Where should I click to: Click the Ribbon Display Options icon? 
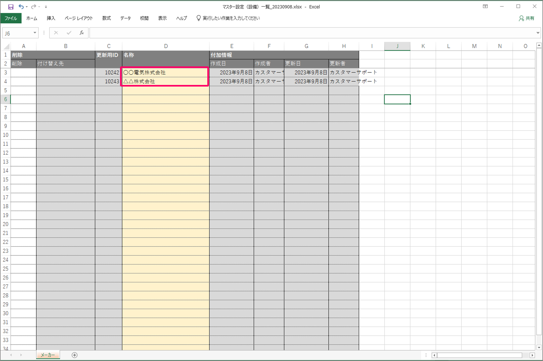pyautogui.click(x=485, y=6)
